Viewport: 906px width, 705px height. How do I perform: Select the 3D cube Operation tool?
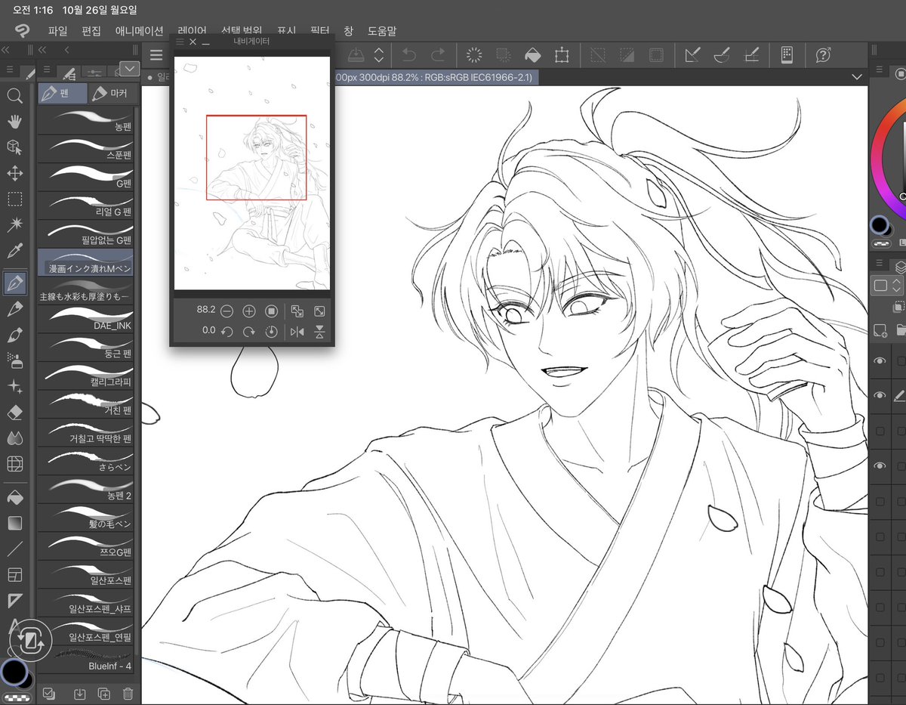14,147
